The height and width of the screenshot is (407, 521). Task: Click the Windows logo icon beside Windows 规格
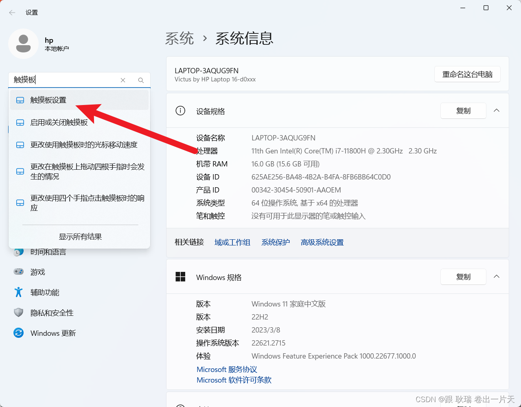pyautogui.click(x=180, y=277)
